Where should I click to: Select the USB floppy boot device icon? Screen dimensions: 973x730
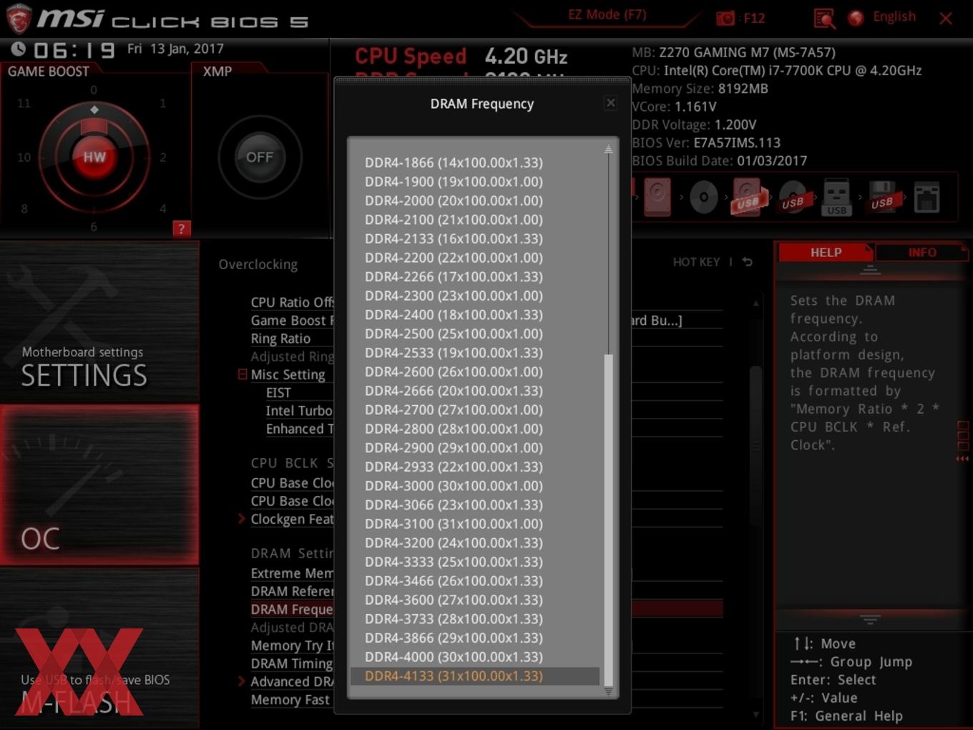[882, 197]
